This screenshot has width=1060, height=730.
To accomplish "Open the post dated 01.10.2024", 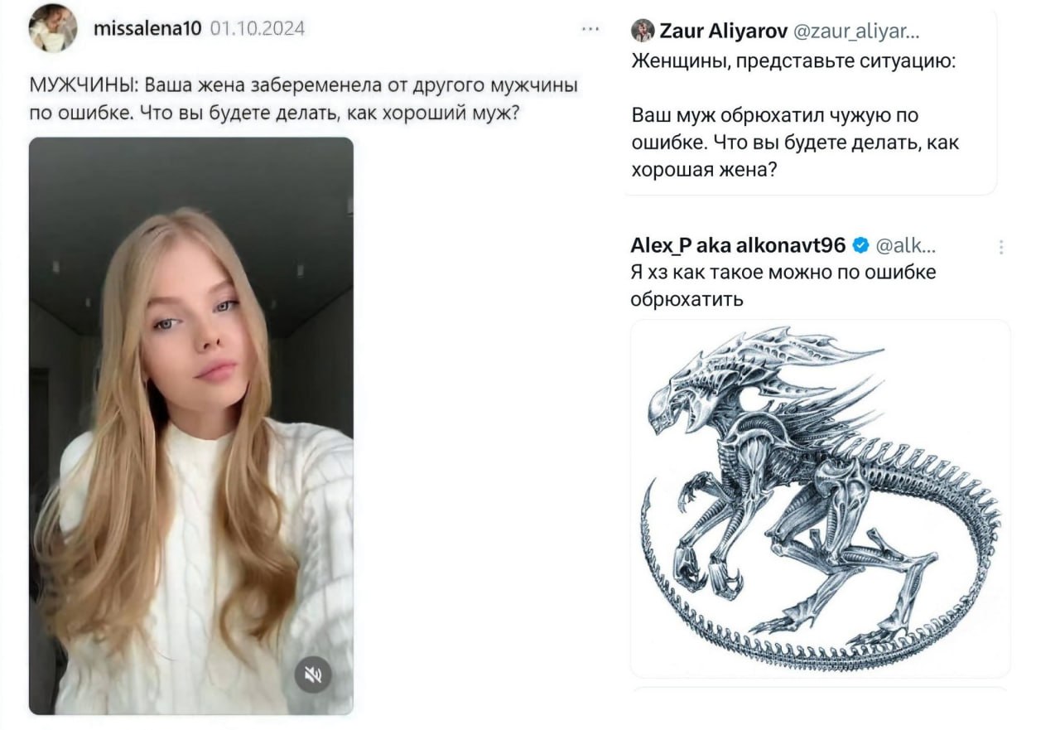I will 258,29.
